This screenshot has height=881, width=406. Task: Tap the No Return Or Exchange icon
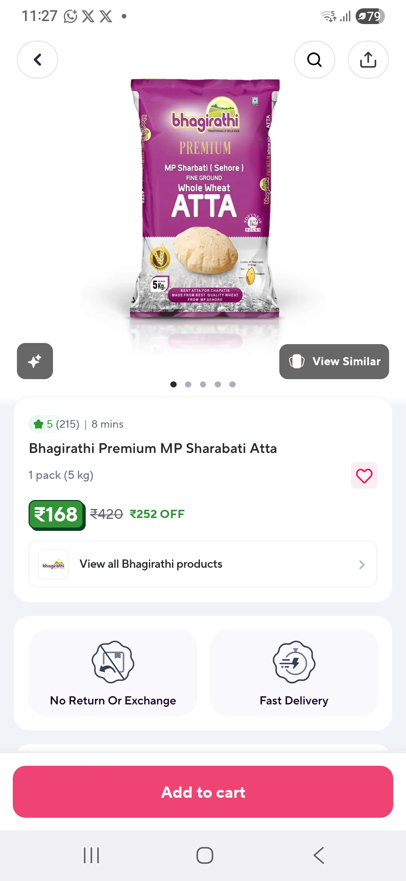click(x=113, y=662)
